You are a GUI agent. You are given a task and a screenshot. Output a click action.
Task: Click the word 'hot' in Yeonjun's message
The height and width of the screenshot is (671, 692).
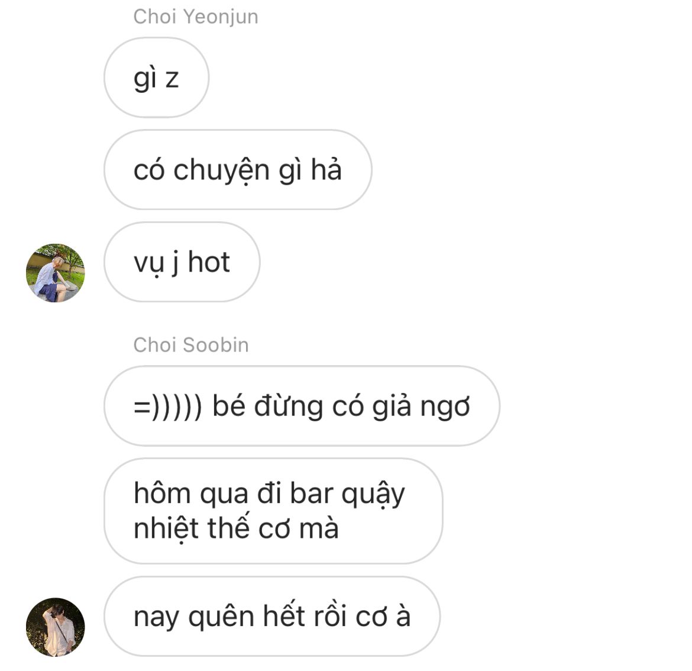coord(209,262)
